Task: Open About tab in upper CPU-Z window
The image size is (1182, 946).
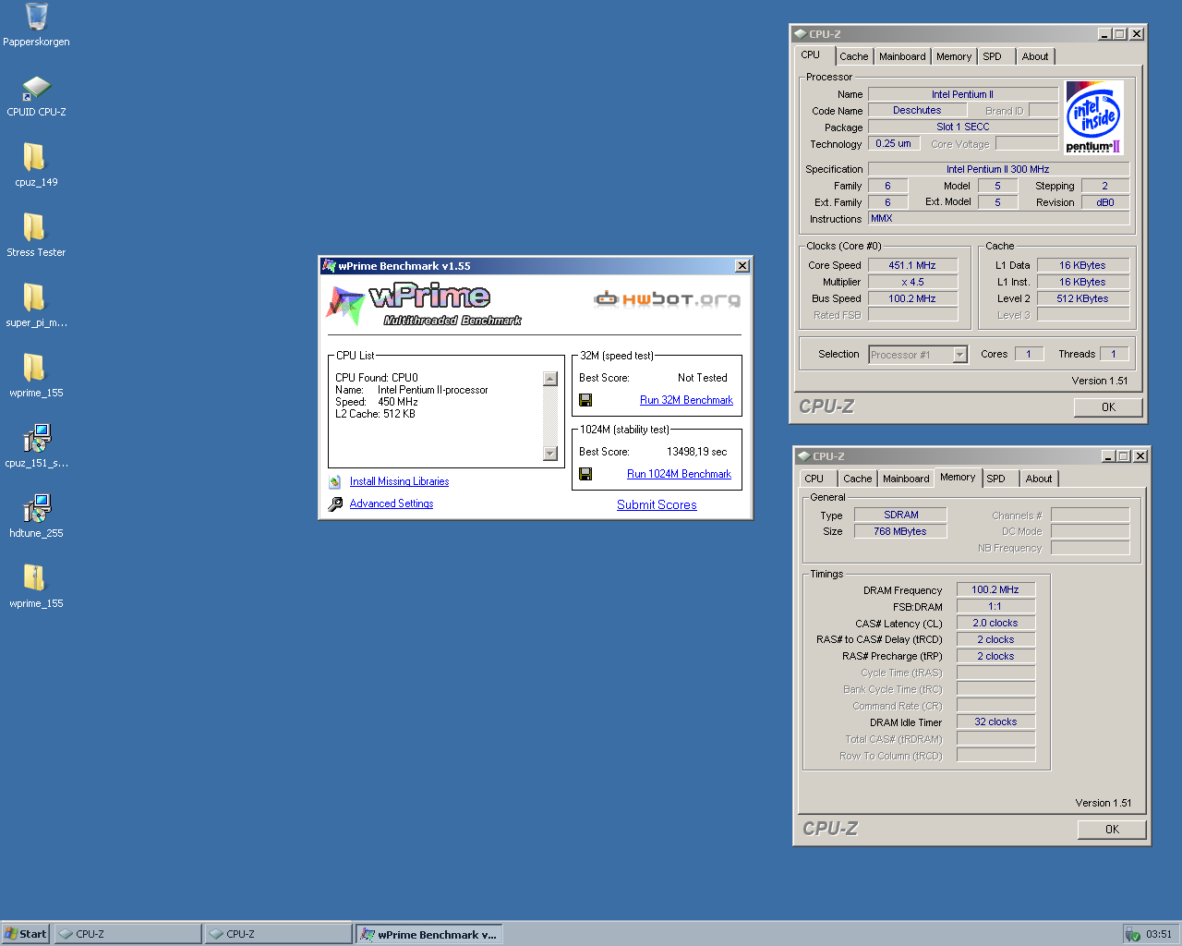Action: tap(1035, 56)
